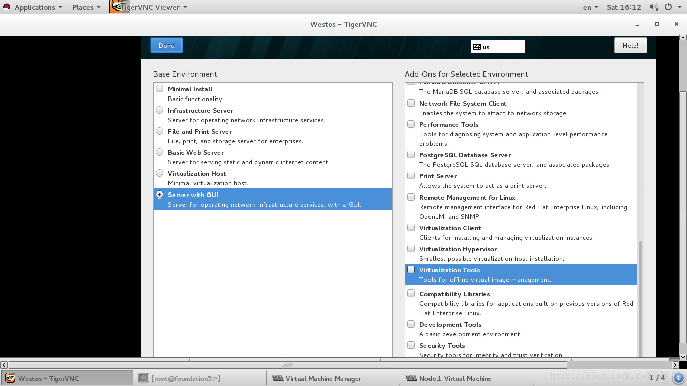The height and width of the screenshot is (386, 687).
Task: Select the Minimal Install radio button
Action: [x=159, y=89]
